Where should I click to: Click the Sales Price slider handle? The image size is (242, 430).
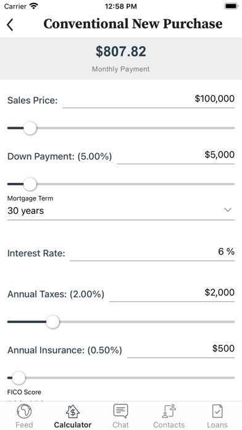coord(30,128)
